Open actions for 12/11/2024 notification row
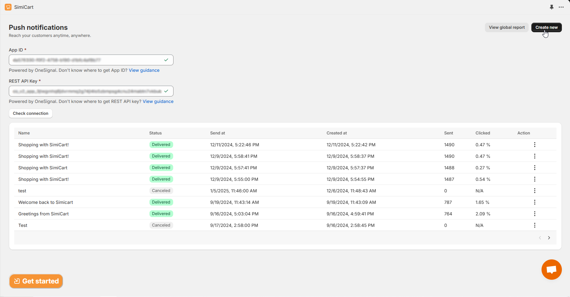 tap(534, 145)
